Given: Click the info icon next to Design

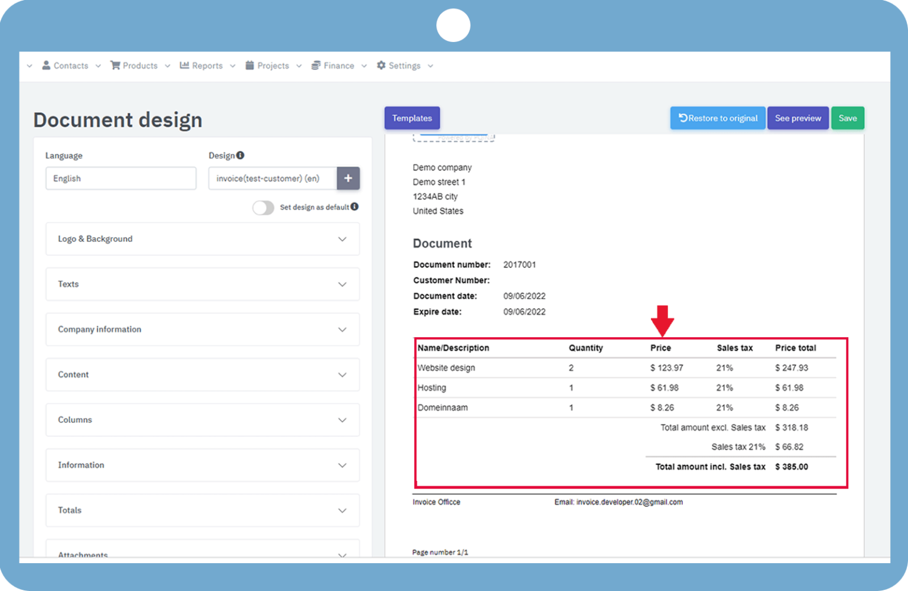Looking at the screenshot, I should click(240, 155).
